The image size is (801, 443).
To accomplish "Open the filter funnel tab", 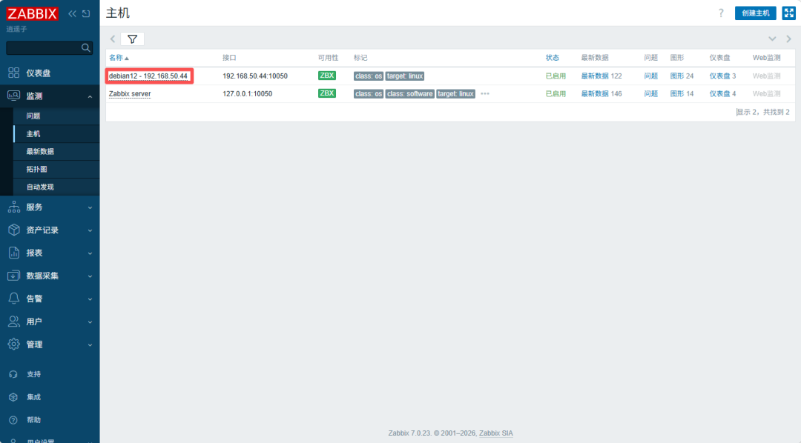I will click(x=132, y=39).
